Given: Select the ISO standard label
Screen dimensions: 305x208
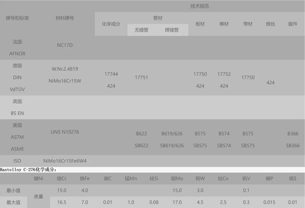Looking at the screenshot, I should 17,161.
